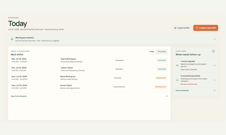Click the people icon for the cover request
The height and width of the screenshot is (135, 226).
(x=177, y=66)
